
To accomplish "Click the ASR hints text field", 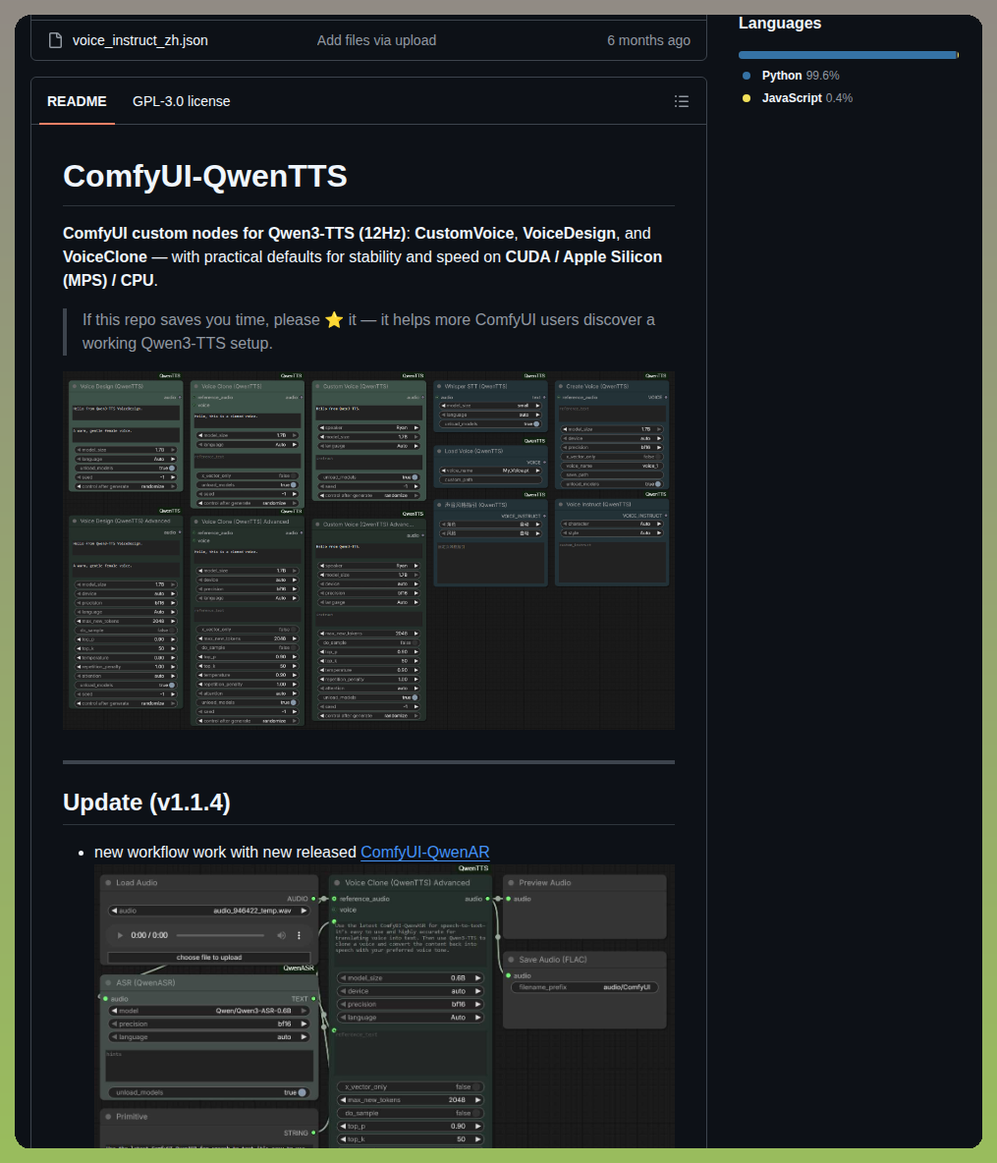I will (209, 1065).
